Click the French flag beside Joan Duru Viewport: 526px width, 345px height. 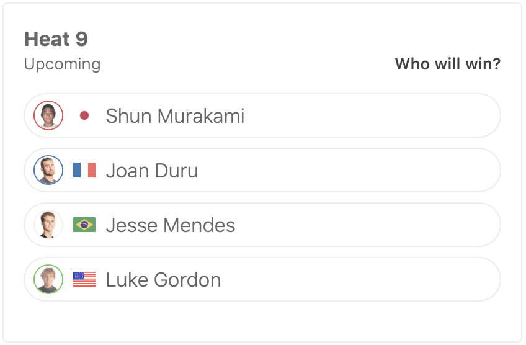point(84,170)
